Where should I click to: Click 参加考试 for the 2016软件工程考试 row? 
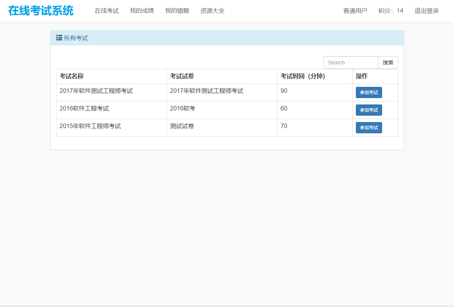pos(369,110)
